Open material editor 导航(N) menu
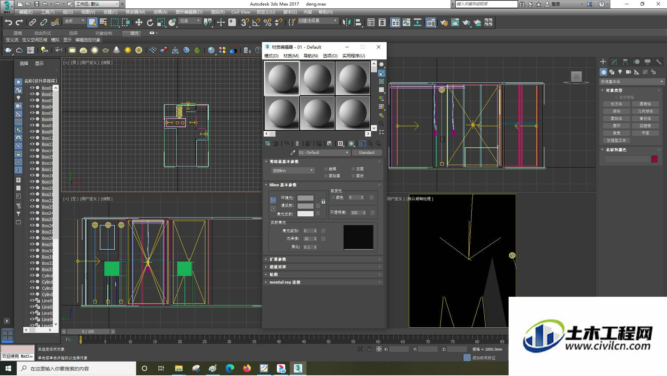 click(x=311, y=56)
